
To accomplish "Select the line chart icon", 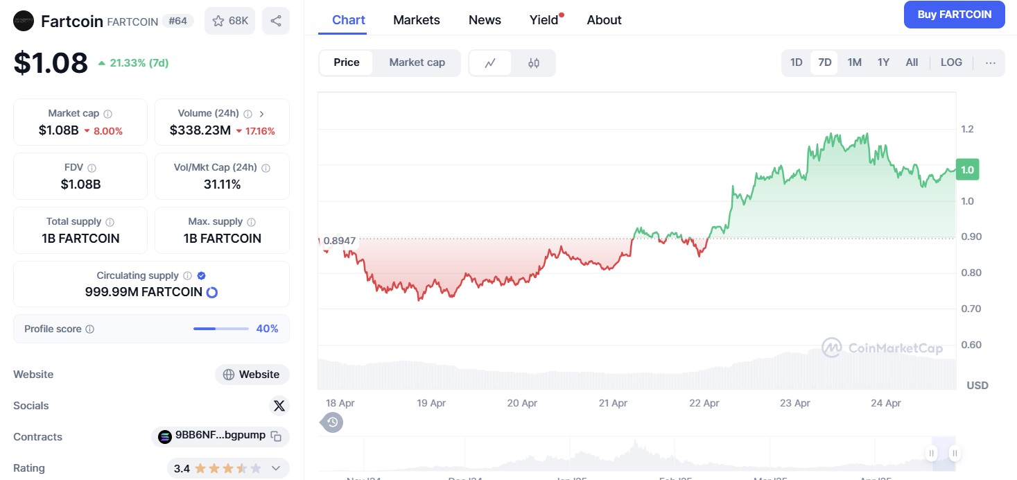I will 490,62.
